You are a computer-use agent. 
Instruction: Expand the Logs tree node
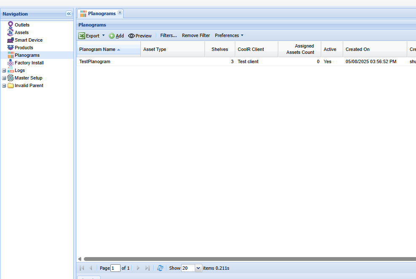coord(4,71)
